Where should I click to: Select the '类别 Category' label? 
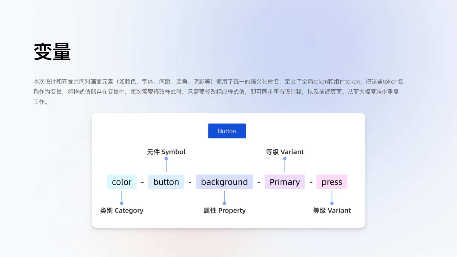[122, 210]
